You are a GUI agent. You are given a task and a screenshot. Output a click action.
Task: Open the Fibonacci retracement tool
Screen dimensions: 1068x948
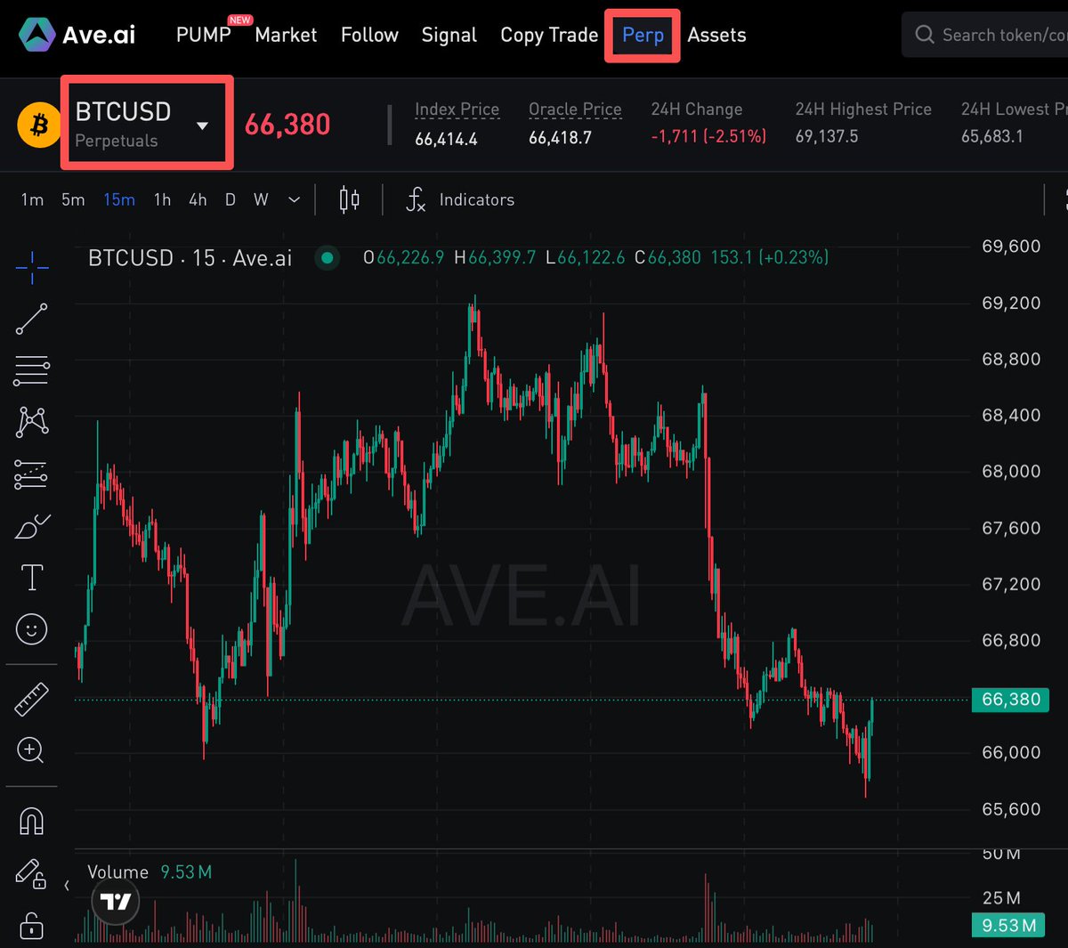(32, 370)
